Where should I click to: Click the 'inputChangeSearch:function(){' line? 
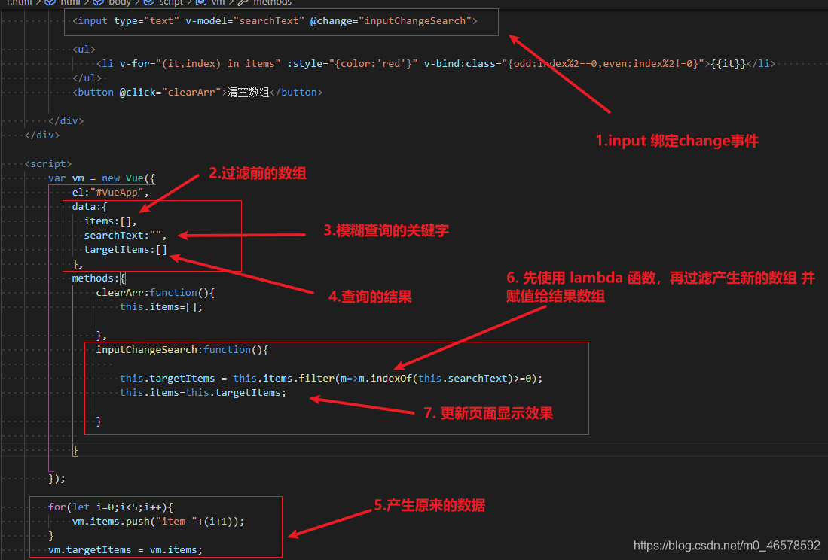pos(182,349)
